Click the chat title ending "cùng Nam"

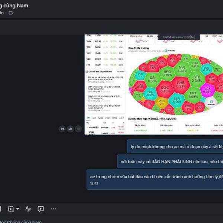pos(14,6)
